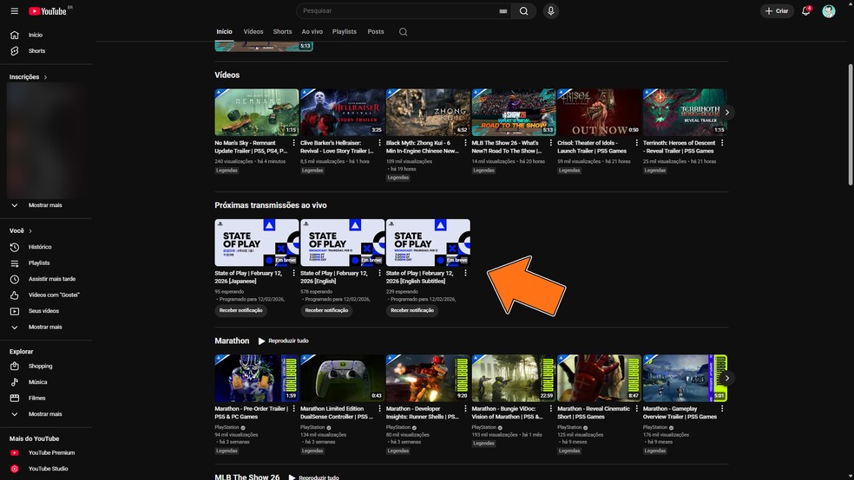Open the notifications bell
This screenshot has height=480, width=854.
tap(805, 11)
